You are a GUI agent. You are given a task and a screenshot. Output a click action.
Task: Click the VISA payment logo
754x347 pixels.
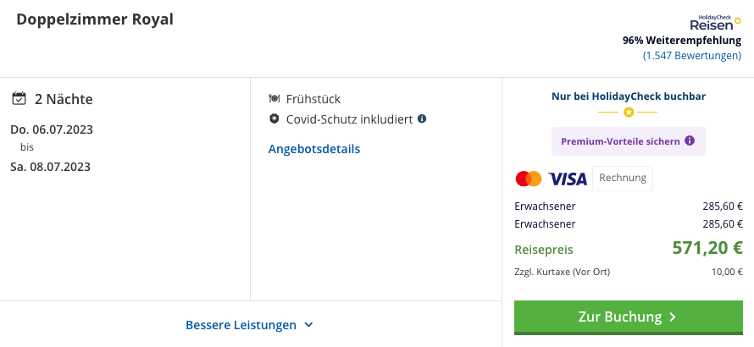click(x=568, y=179)
